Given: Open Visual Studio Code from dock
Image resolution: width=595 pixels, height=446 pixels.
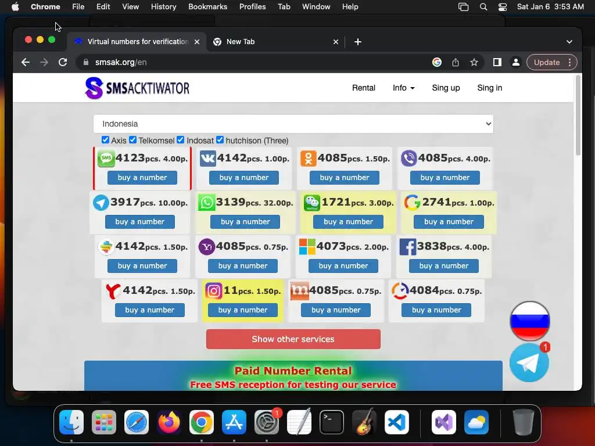Looking at the screenshot, I should point(396,422).
